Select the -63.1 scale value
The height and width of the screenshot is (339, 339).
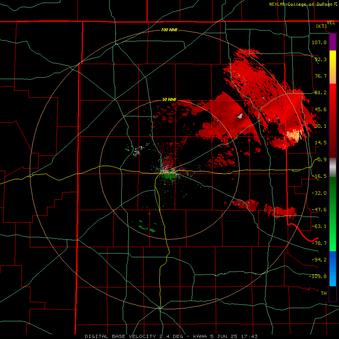click(319, 226)
